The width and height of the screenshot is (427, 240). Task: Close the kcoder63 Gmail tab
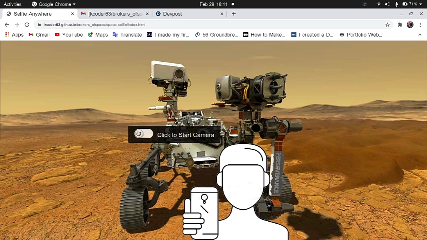(x=147, y=14)
